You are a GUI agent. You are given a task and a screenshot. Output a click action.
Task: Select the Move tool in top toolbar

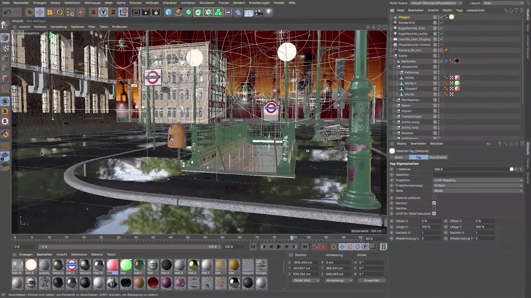click(x=40, y=12)
